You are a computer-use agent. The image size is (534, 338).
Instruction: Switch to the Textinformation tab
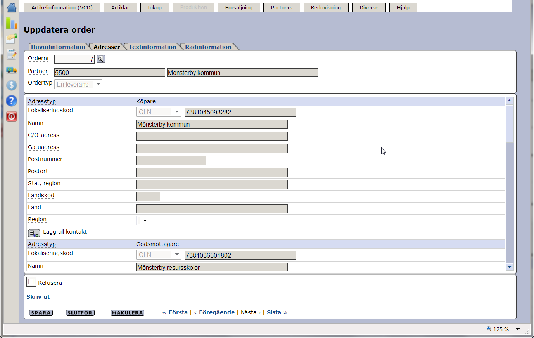point(152,47)
